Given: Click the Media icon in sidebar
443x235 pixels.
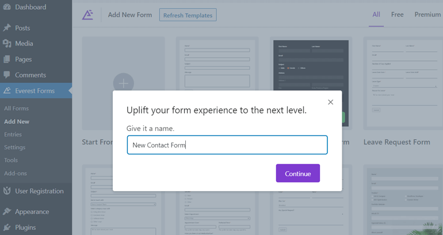Looking at the screenshot, I should coord(7,43).
